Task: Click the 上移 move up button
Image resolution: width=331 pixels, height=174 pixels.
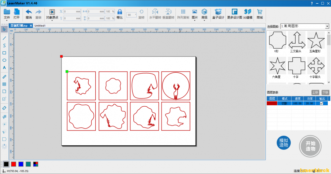Action: (315, 92)
